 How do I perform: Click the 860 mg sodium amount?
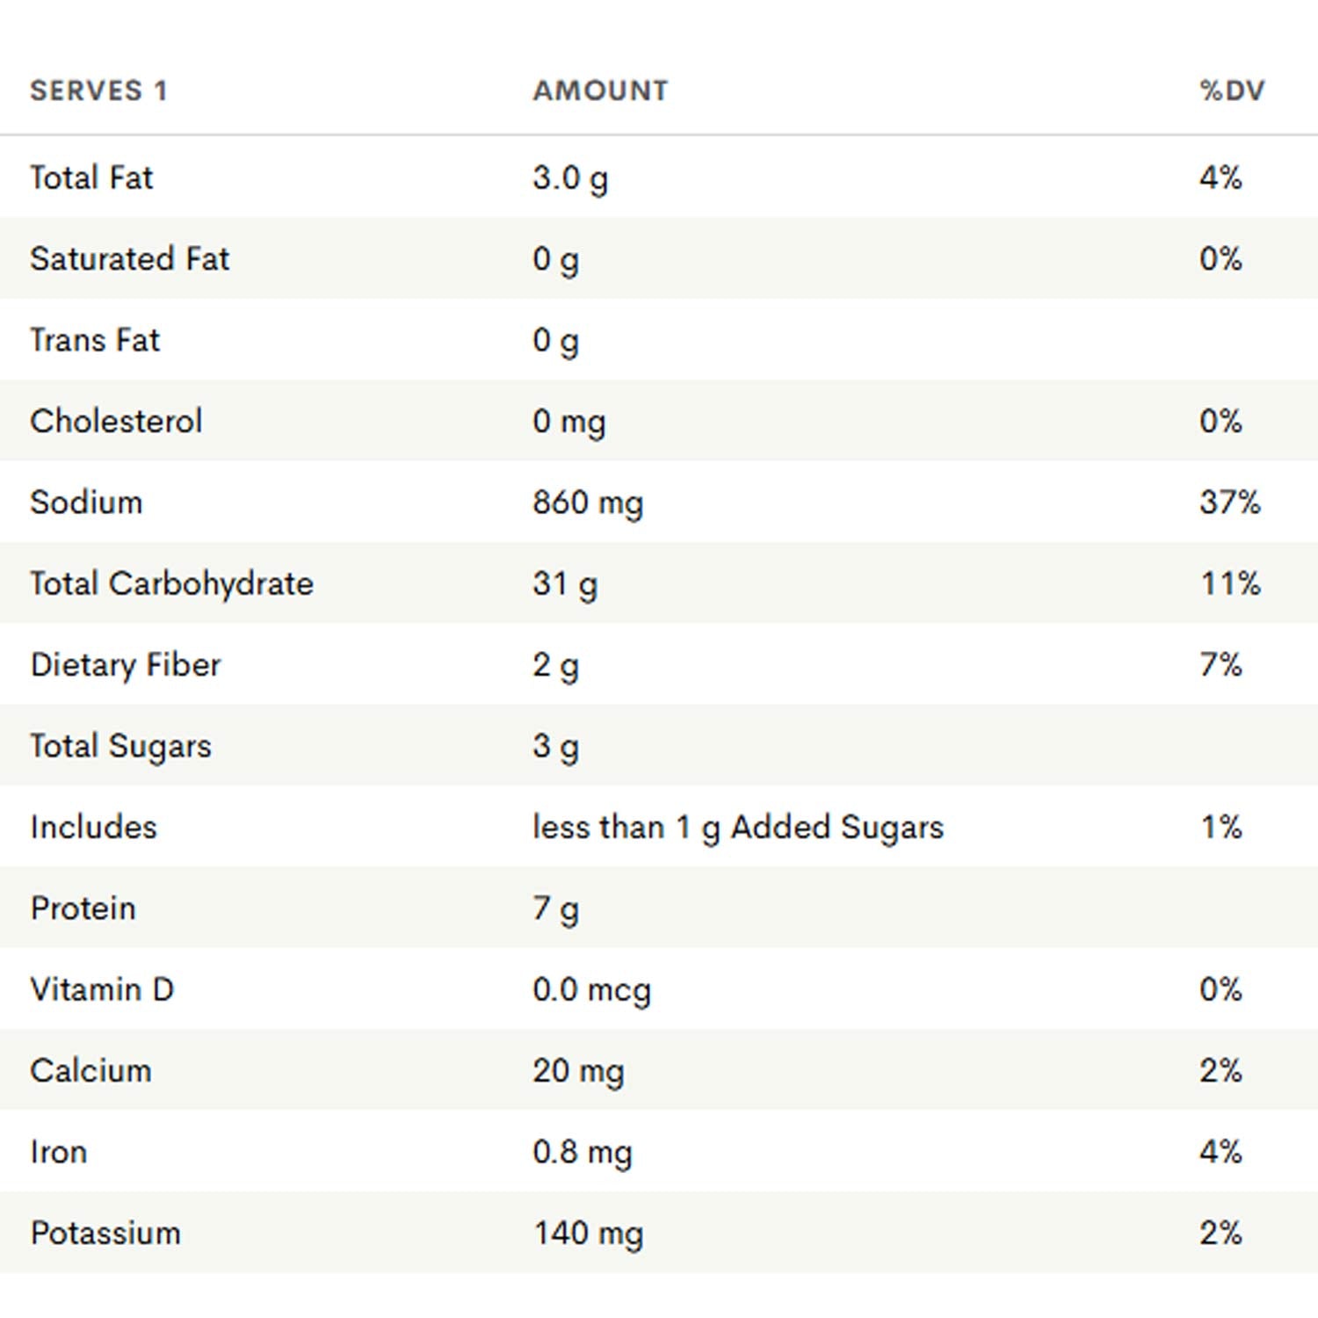[x=588, y=503]
